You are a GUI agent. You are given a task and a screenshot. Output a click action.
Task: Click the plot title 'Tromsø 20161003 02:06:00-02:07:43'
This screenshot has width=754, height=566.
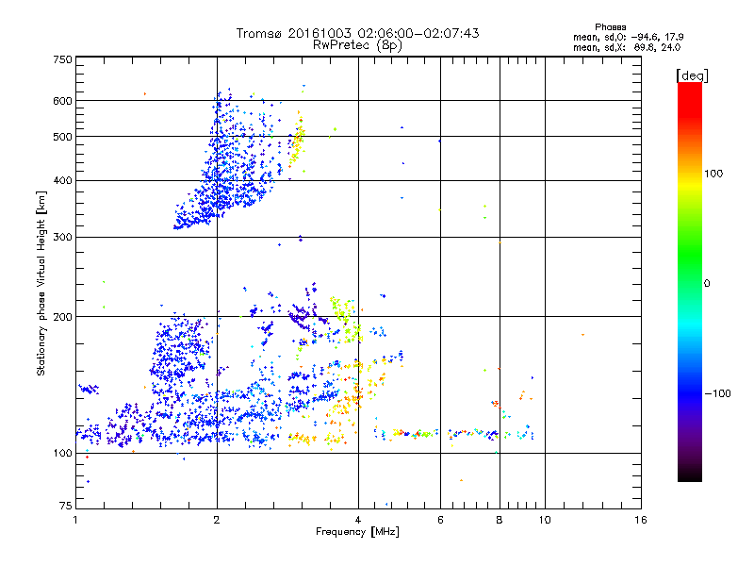[x=357, y=33]
